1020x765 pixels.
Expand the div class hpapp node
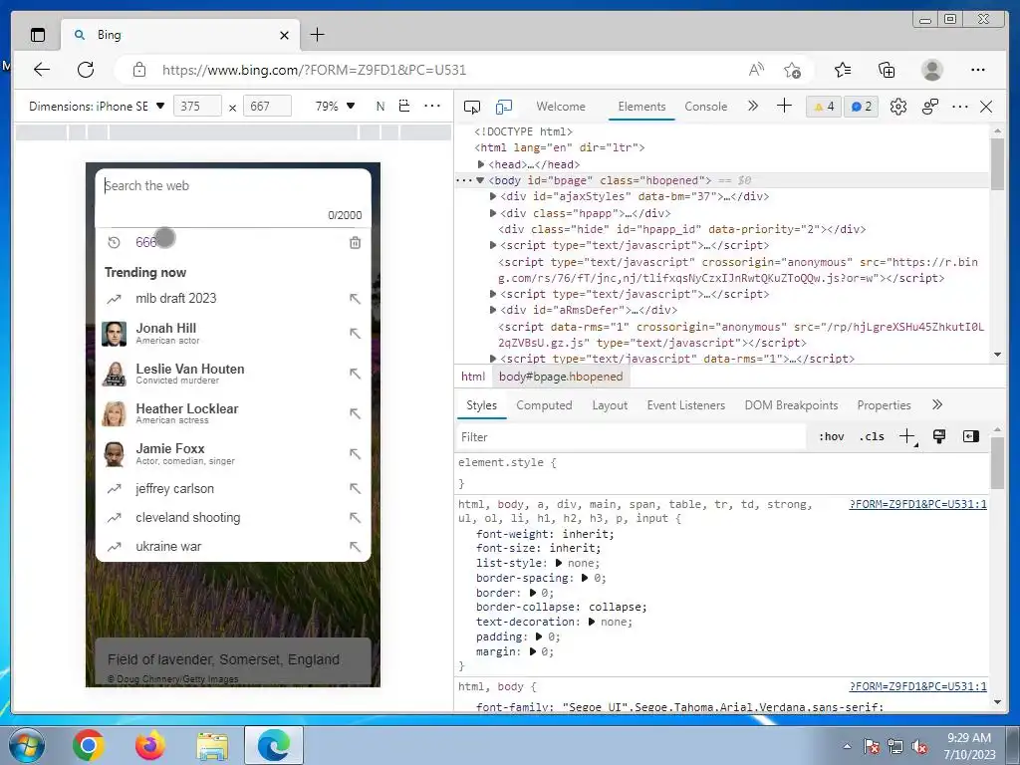click(492, 213)
